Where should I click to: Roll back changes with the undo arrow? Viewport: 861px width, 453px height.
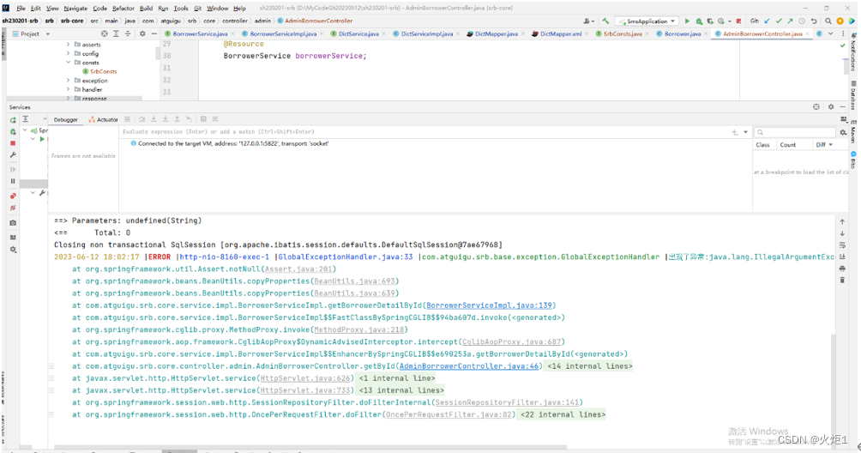pos(814,21)
